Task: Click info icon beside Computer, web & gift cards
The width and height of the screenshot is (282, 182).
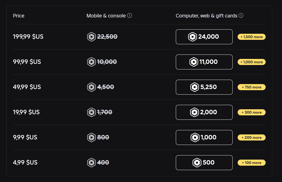Action: coord(241,15)
